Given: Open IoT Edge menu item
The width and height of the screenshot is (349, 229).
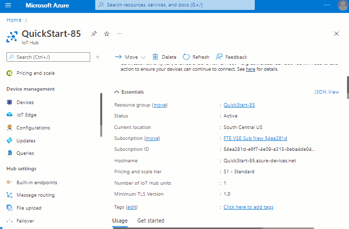Looking at the screenshot, I should [x=26, y=115].
